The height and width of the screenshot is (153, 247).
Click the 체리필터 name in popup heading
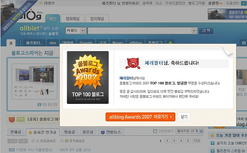coord(154,63)
